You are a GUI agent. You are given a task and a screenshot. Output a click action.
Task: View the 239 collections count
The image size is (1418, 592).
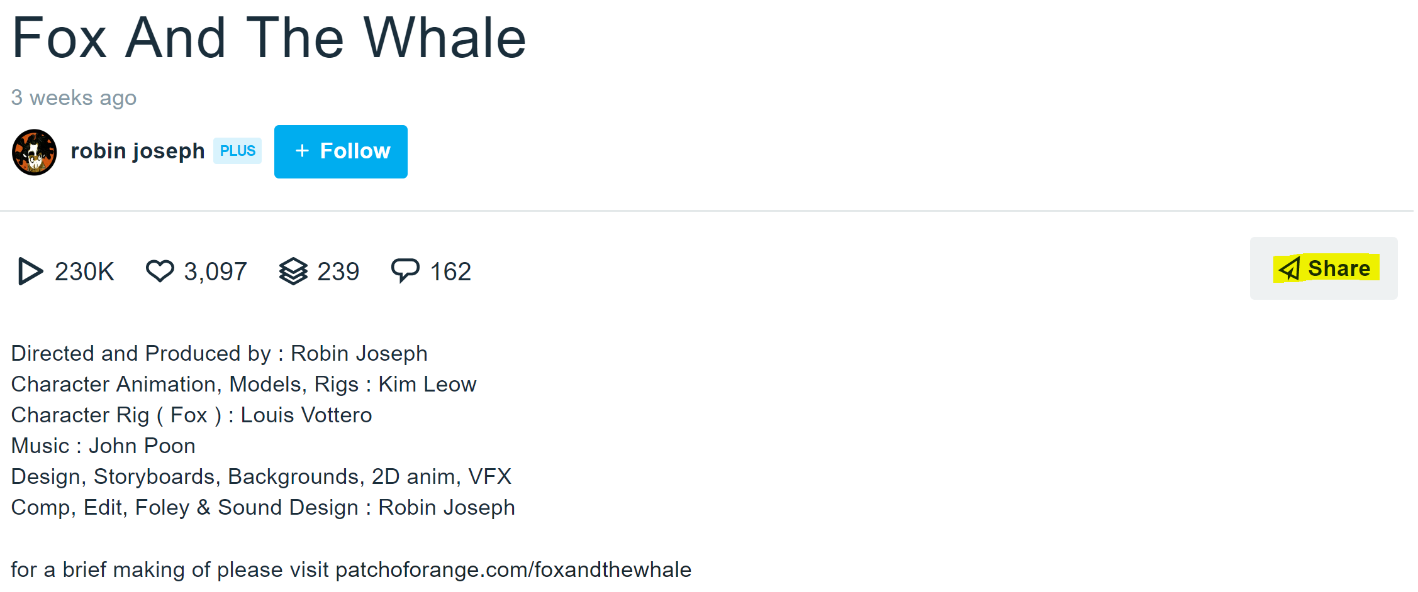pyautogui.click(x=338, y=271)
